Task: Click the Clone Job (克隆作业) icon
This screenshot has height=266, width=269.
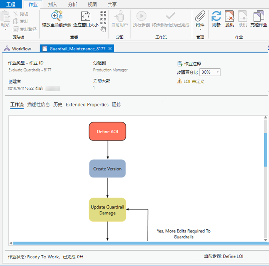Action: tap(258, 16)
